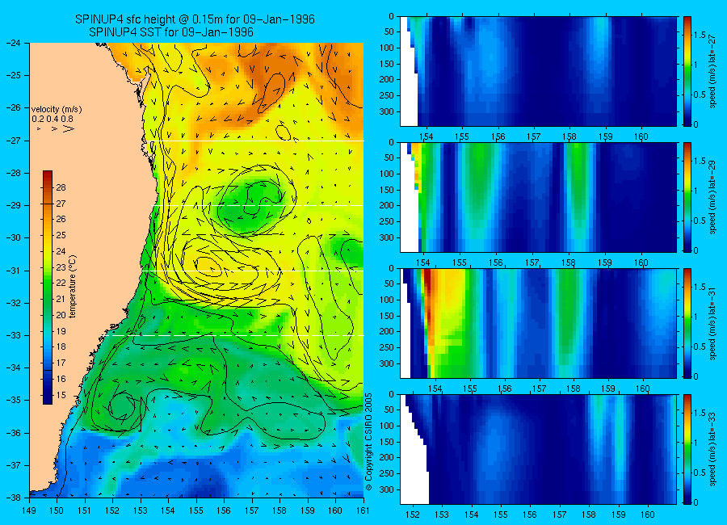Viewport: 727px width, 525px height.
Task: Select the 'speed (m/s) lat=-27' label
Action: click(713, 71)
